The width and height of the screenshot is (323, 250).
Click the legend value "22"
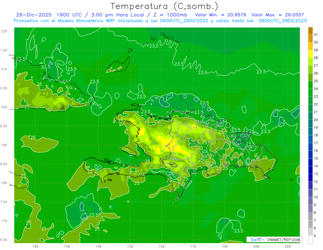coord(316,104)
